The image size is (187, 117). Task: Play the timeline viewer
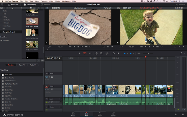coord(153,47)
